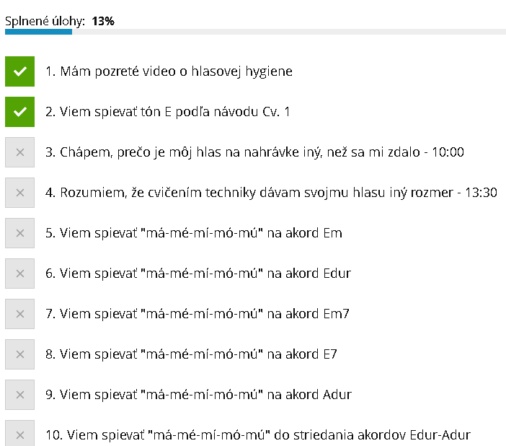The width and height of the screenshot is (506, 446).
Task: Check off task 4 about cvičením techniky
Action: click(19, 193)
